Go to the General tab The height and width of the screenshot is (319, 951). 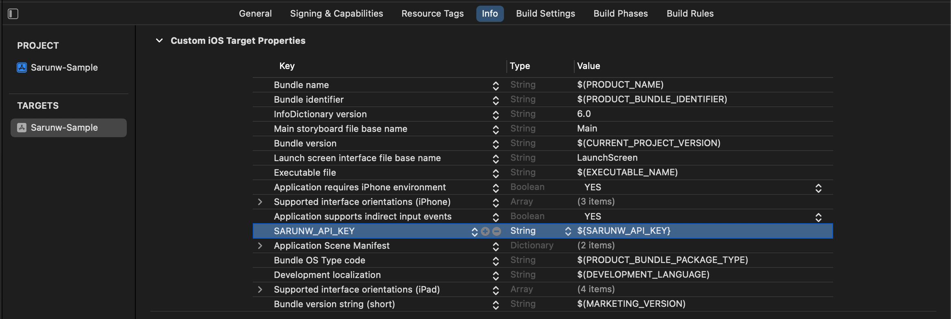[255, 13]
